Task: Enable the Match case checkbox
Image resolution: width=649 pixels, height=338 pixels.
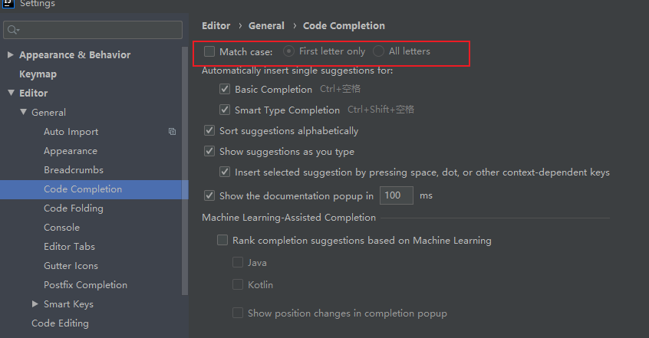Action: pos(209,51)
